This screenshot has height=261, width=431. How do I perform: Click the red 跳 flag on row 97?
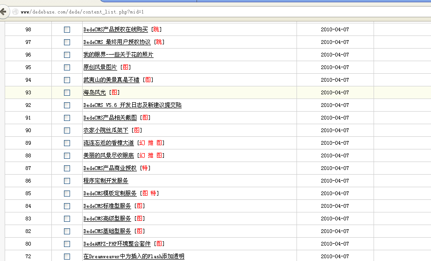[x=159, y=42]
